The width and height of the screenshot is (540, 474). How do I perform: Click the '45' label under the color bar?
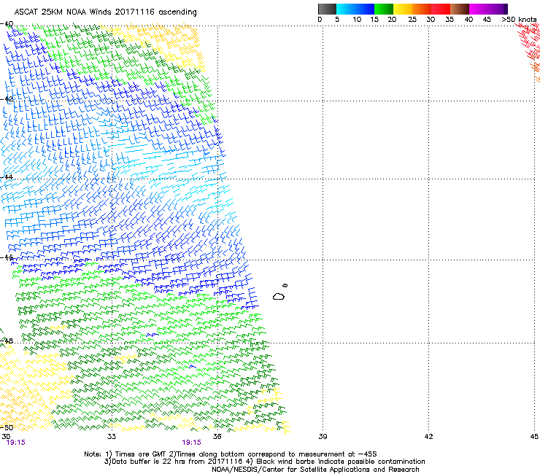coord(487,19)
